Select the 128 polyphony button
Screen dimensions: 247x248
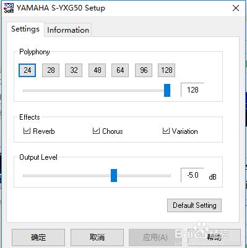[167, 70]
